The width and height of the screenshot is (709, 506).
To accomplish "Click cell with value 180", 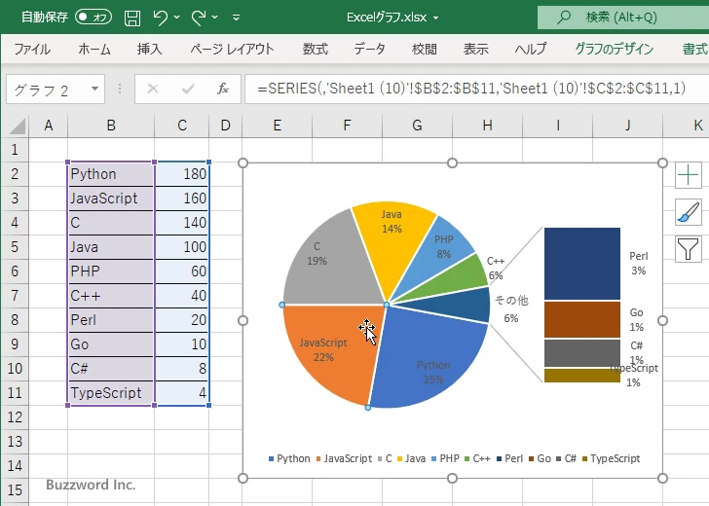I will tap(182, 174).
